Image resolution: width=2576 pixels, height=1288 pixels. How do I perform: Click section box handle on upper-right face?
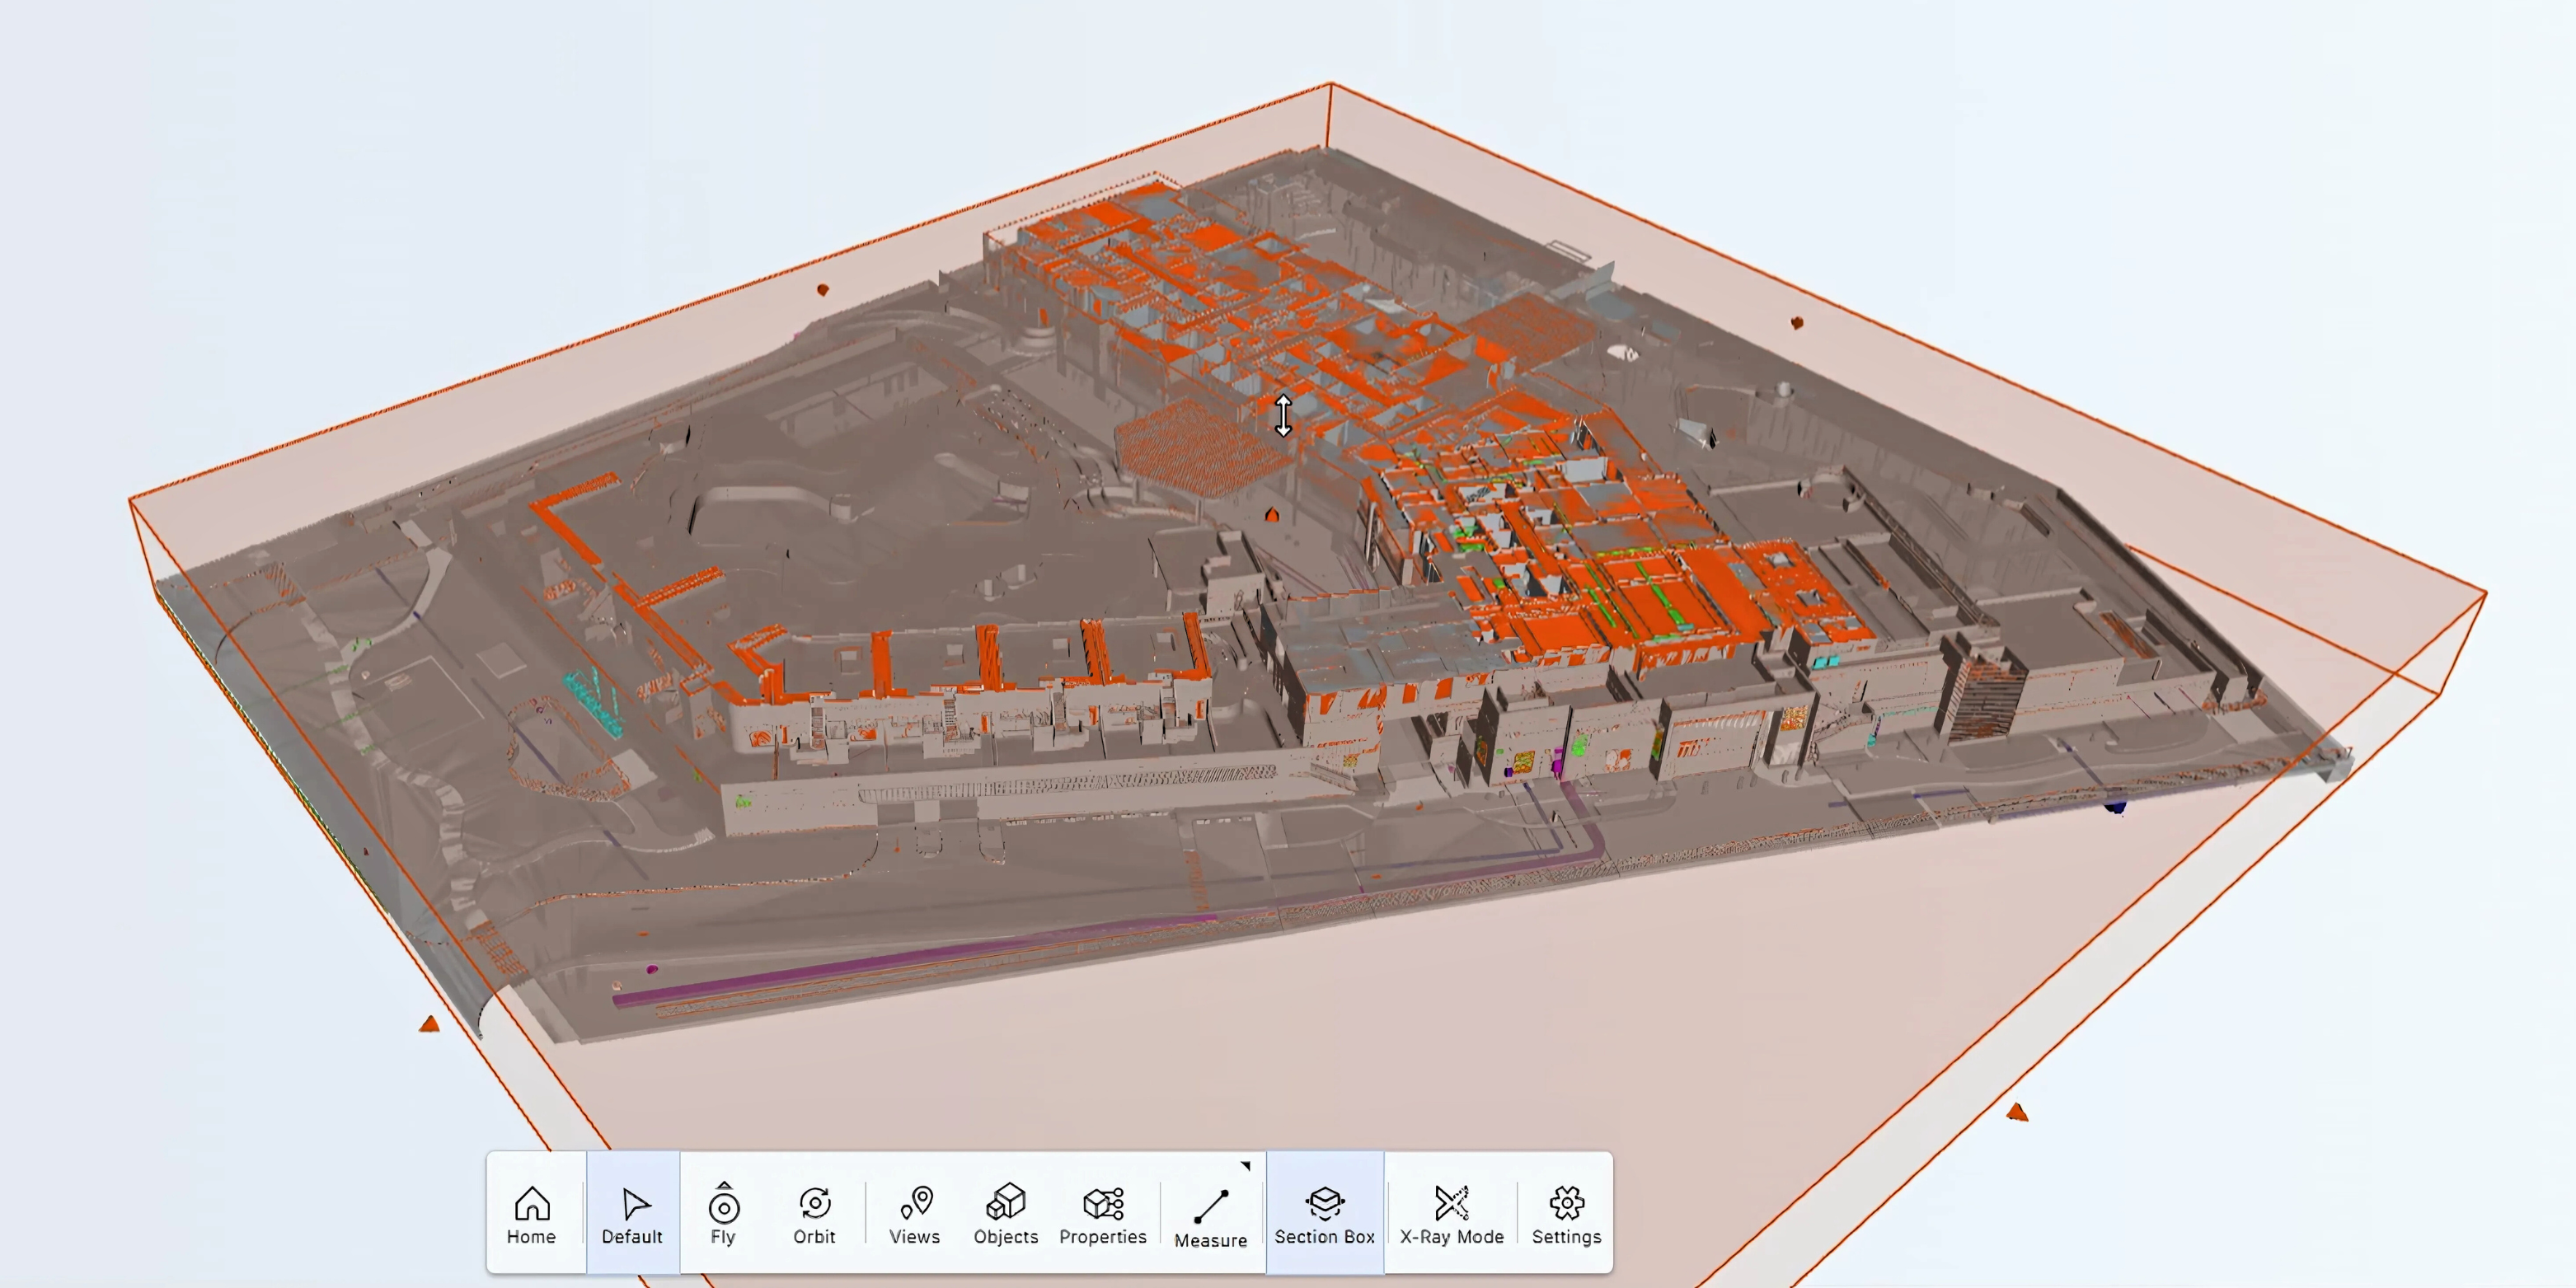pos(1797,323)
